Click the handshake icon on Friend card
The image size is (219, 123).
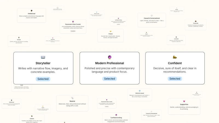(111, 31)
